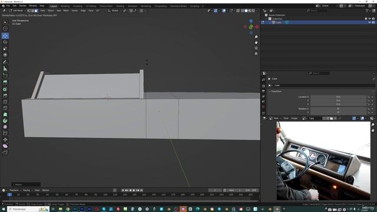
Task: Enable edge select mode
Action: pyautogui.click(x=32, y=11)
